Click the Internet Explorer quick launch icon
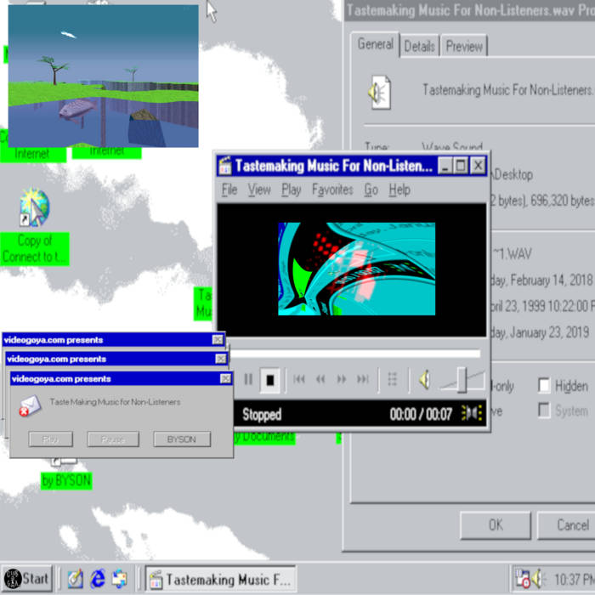 (x=97, y=579)
